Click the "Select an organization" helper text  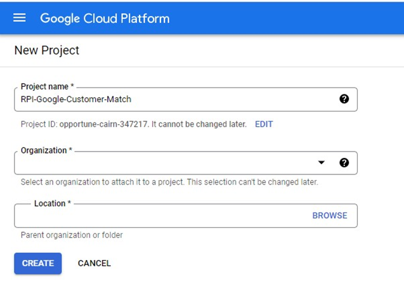pyautogui.click(x=169, y=182)
